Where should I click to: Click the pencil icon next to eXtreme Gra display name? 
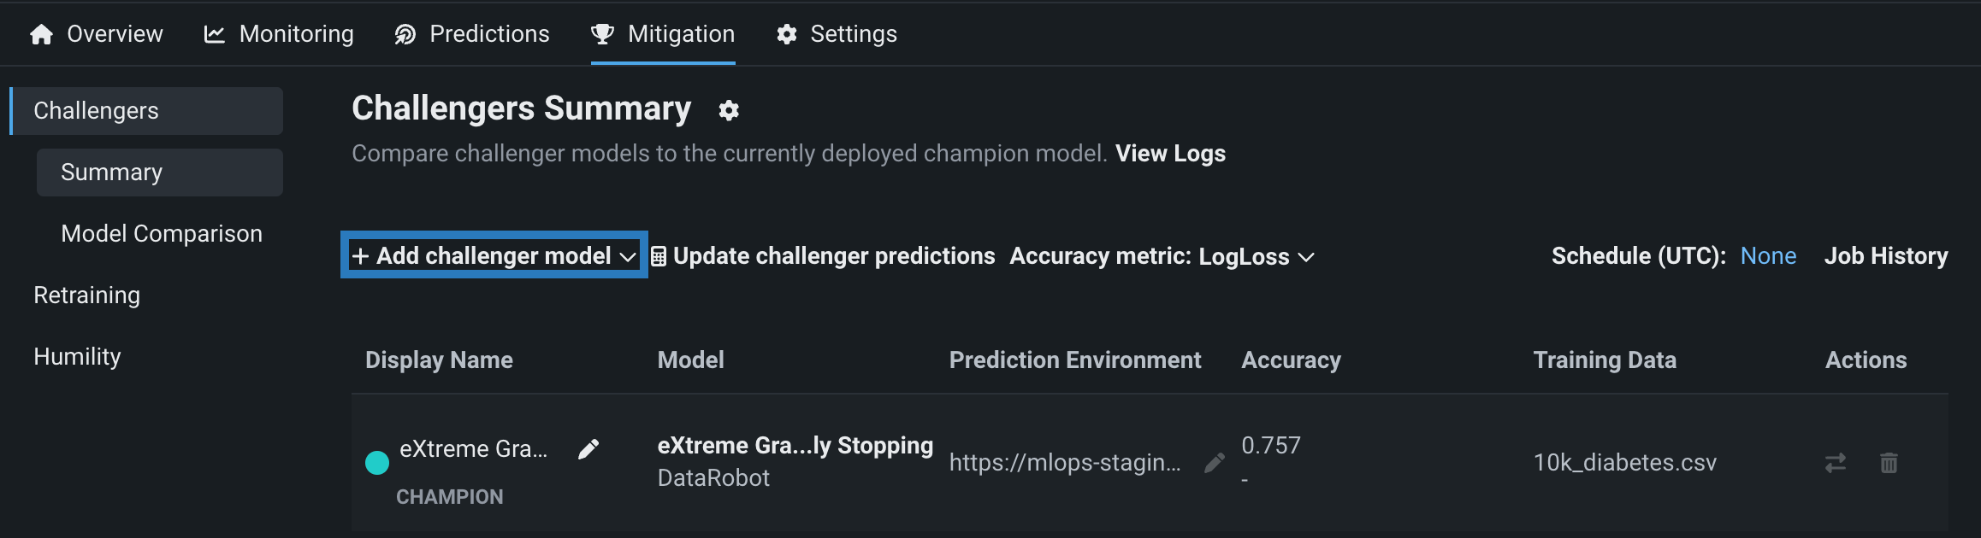tap(588, 449)
